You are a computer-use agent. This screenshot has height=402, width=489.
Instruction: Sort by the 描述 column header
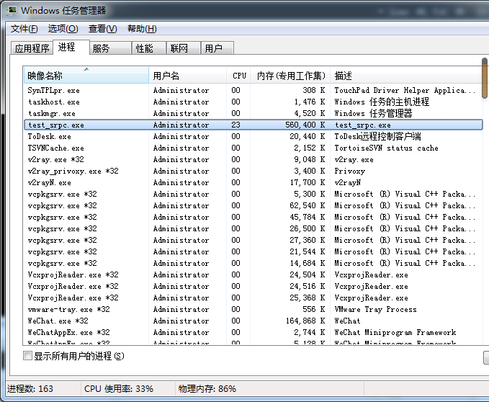pyautogui.click(x=405, y=76)
